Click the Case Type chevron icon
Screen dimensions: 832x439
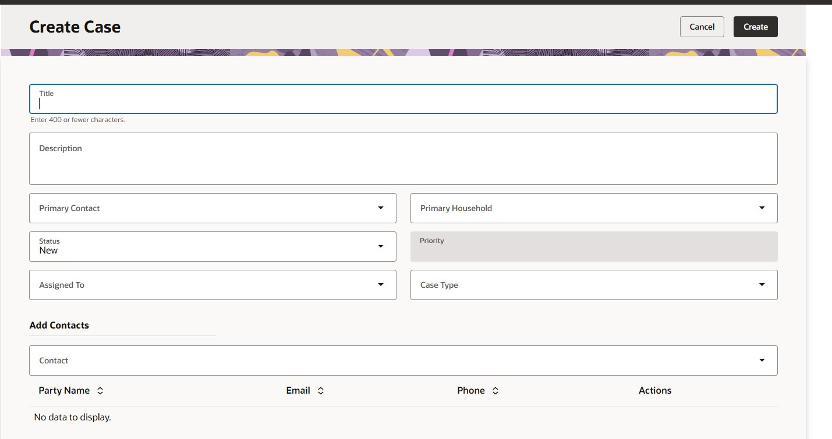coord(762,285)
